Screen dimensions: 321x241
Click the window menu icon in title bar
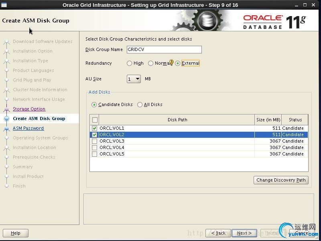pos(4,5)
